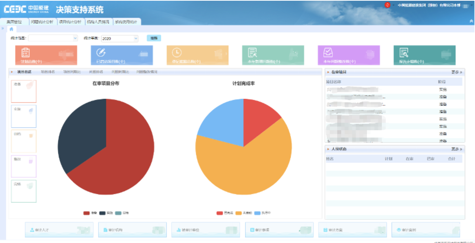Image resolution: width=475 pixels, height=243 pixels.
Task: Toggle the 执行中 legend item in 计划完成率
Action: [x=263, y=213]
